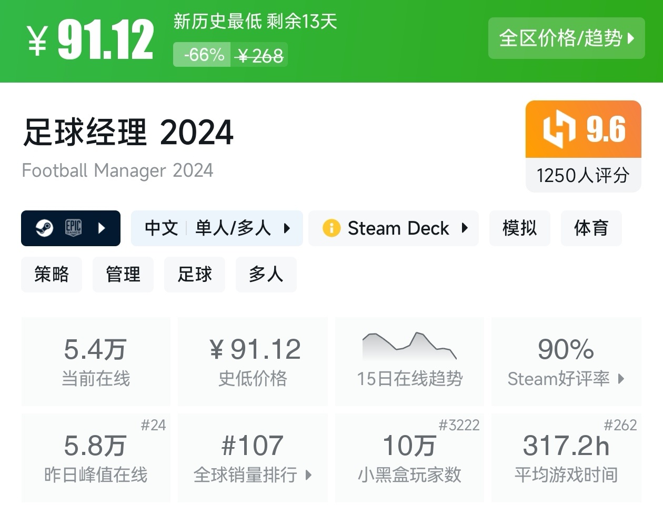Click the Steam platform icon
Viewport: 663px width, 505px height.
(x=44, y=228)
